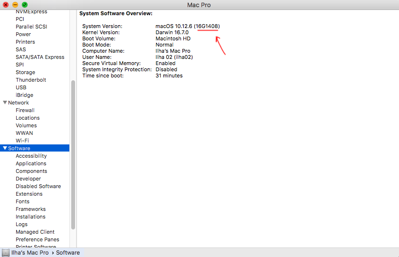Choose SAS in the sidebar

click(x=20, y=49)
